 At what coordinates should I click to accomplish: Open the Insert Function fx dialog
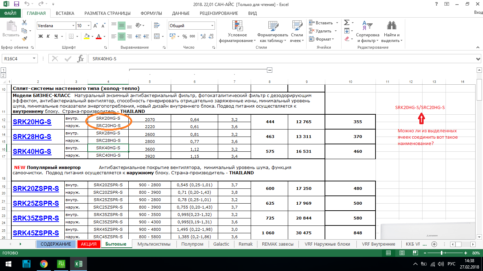pos(81,59)
